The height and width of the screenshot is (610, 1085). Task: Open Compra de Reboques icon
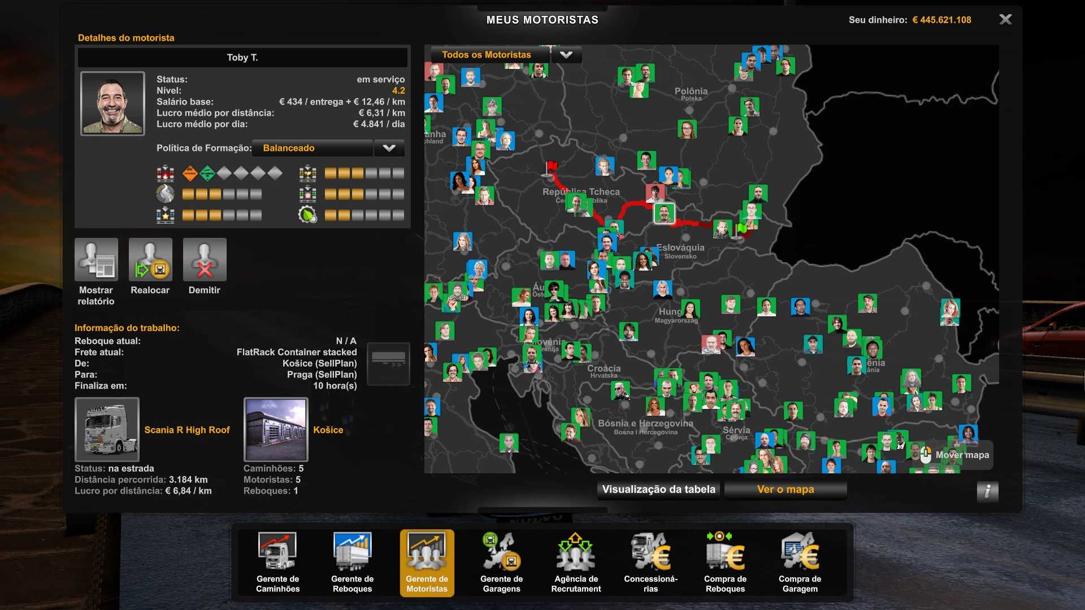click(725, 562)
